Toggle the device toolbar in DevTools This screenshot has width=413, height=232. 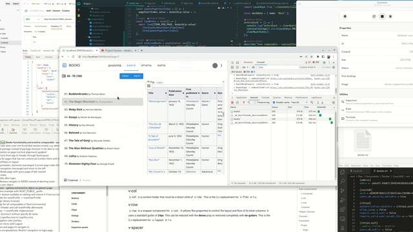pyautogui.click(x=237, y=63)
